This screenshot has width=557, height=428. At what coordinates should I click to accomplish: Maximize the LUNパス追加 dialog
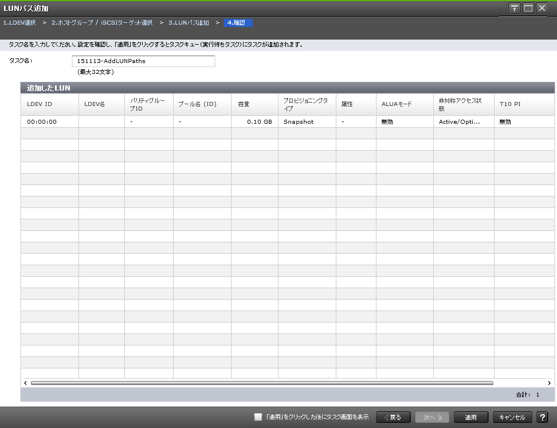(x=528, y=8)
